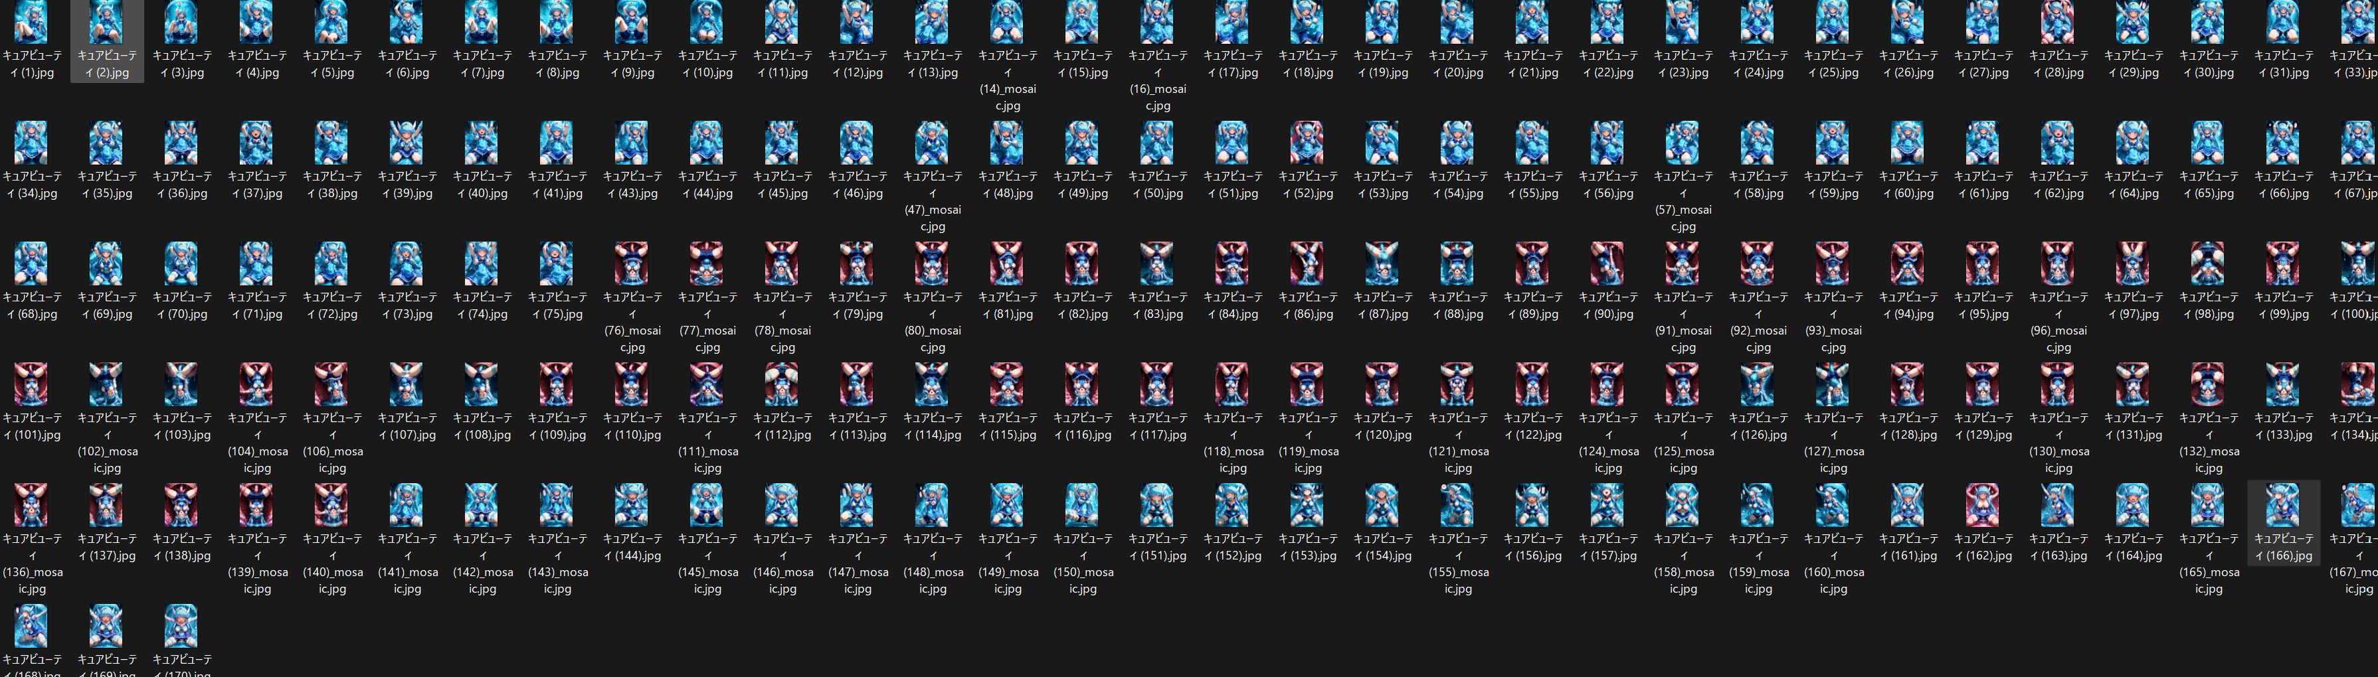Select the (47)_mosaic.jpg image file

click(x=933, y=143)
